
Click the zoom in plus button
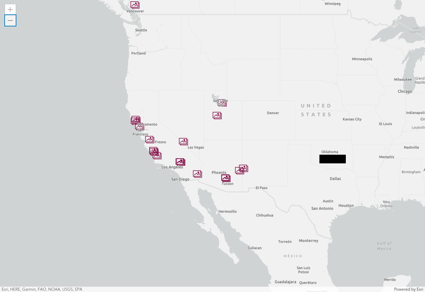tap(10, 9)
